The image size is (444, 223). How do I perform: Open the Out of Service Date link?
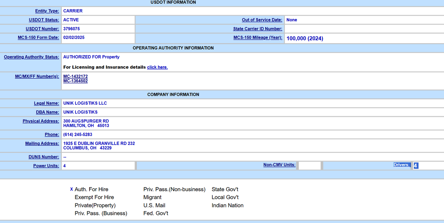[262, 20]
